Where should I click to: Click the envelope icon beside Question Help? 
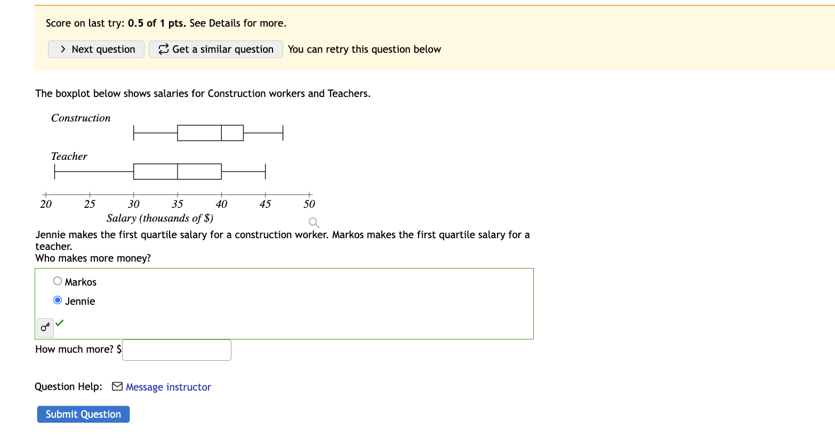tap(117, 386)
